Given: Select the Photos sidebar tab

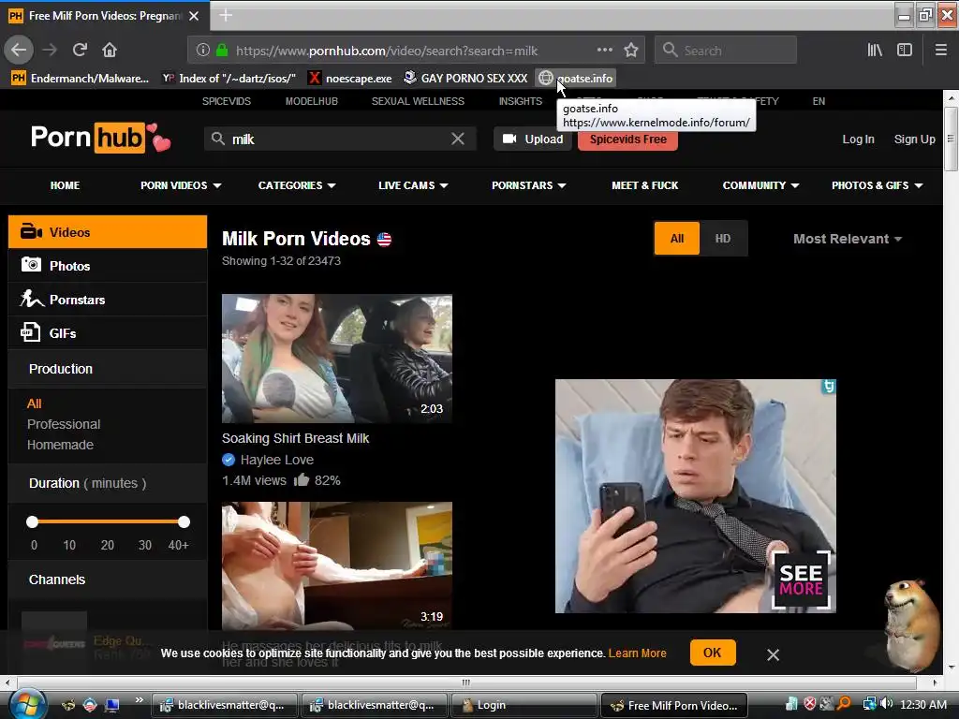Looking at the screenshot, I should click(108, 265).
